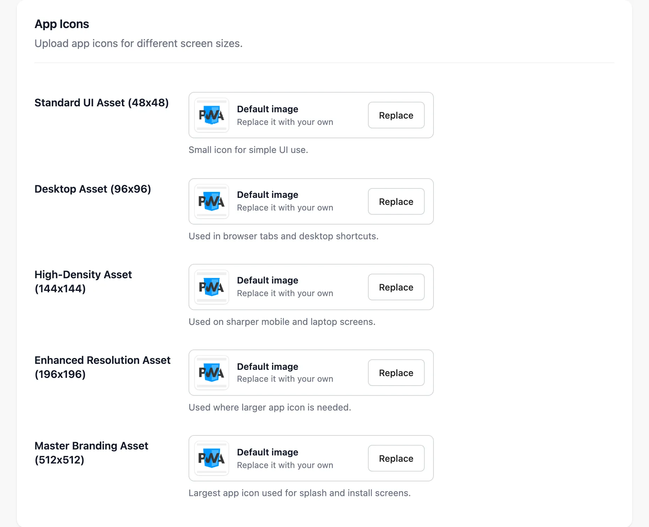Click the PWA thumbnail for Standard UI Asset
The height and width of the screenshot is (527, 649).
click(x=212, y=115)
